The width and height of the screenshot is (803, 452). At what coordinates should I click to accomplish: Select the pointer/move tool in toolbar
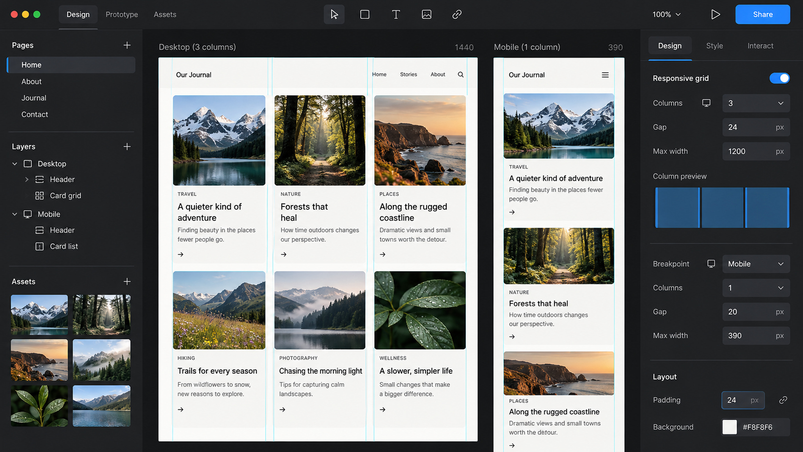(334, 14)
